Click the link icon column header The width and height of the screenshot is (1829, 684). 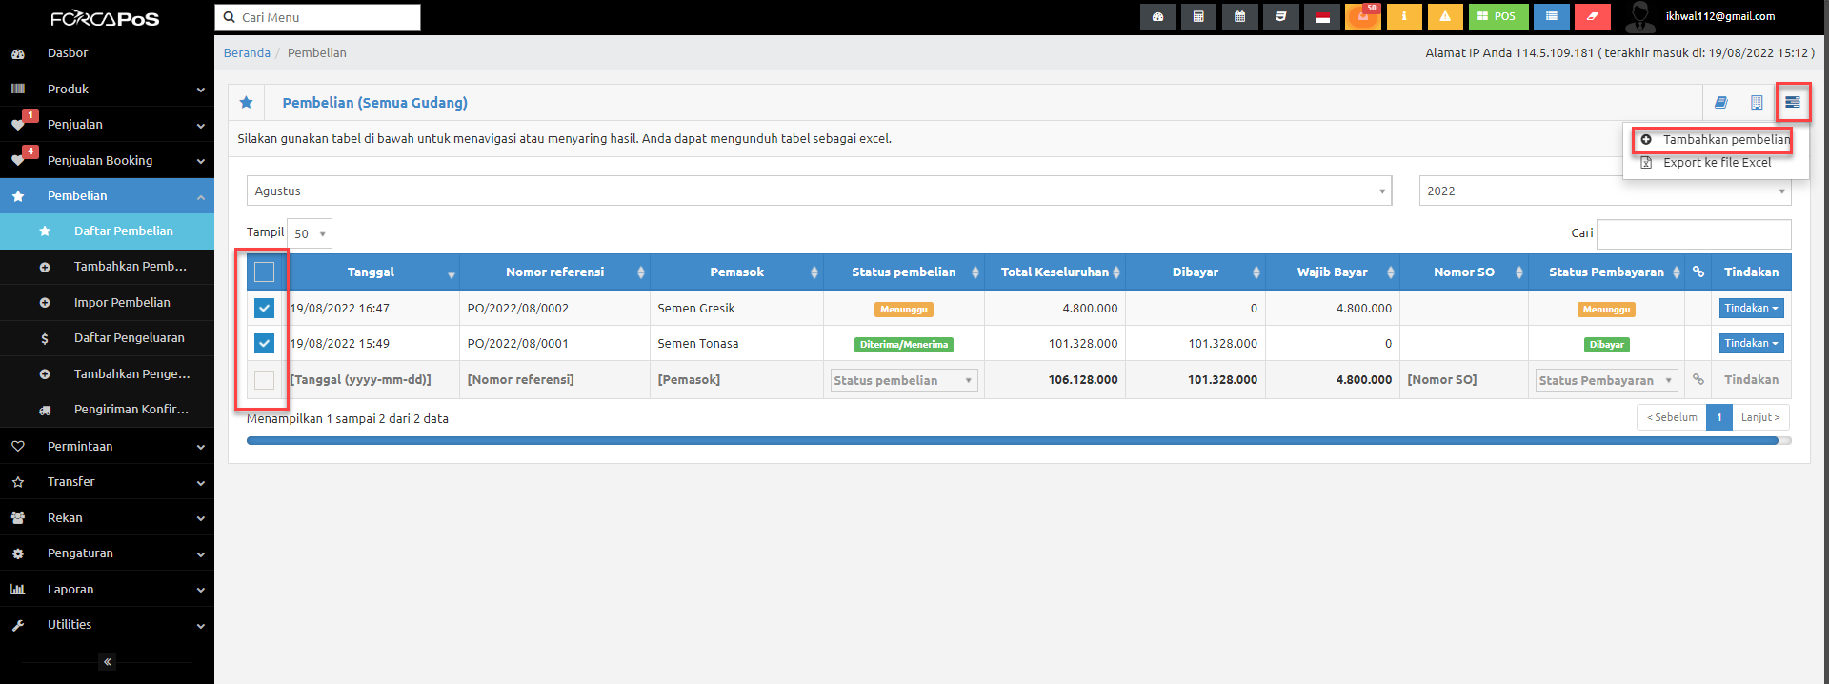[1698, 272]
